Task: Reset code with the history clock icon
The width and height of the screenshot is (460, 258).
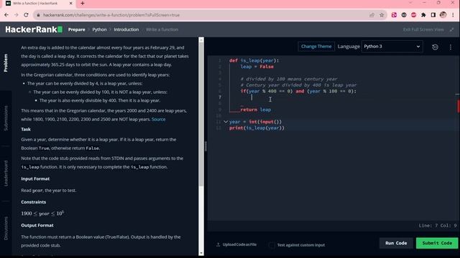Action: coord(435,47)
